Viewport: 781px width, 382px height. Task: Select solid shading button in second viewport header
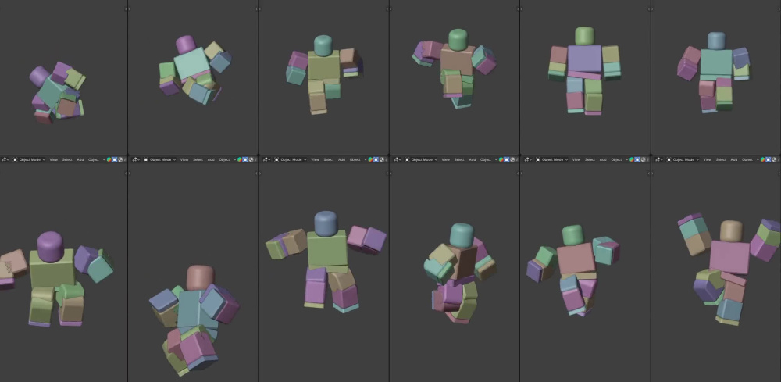(x=245, y=159)
